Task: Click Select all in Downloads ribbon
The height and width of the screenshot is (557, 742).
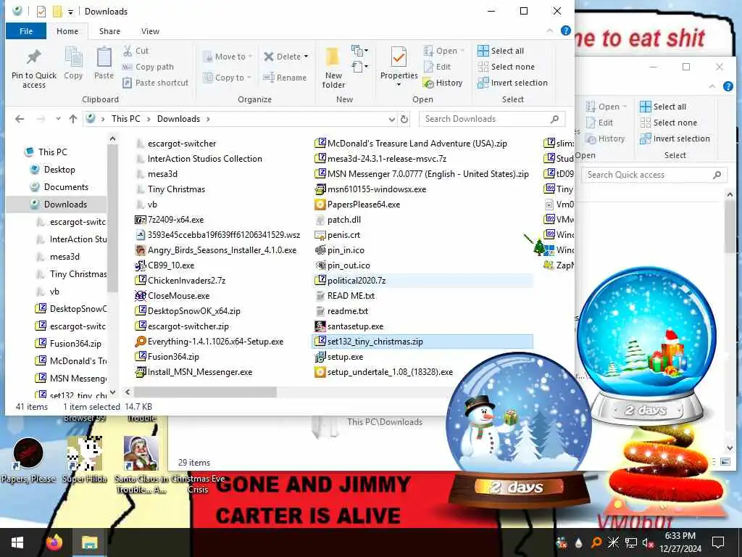Action: coord(501,51)
